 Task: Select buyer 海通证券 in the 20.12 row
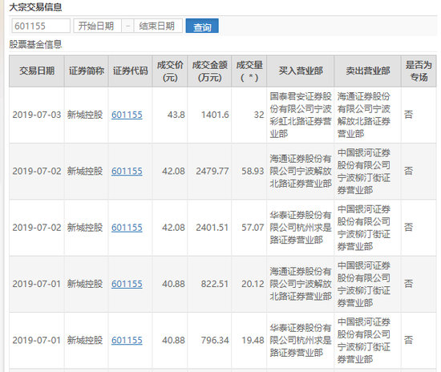pos(301,284)
